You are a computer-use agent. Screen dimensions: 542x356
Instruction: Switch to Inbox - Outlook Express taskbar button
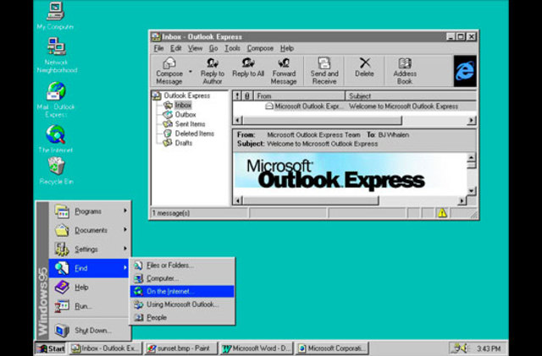pos(105,348)
